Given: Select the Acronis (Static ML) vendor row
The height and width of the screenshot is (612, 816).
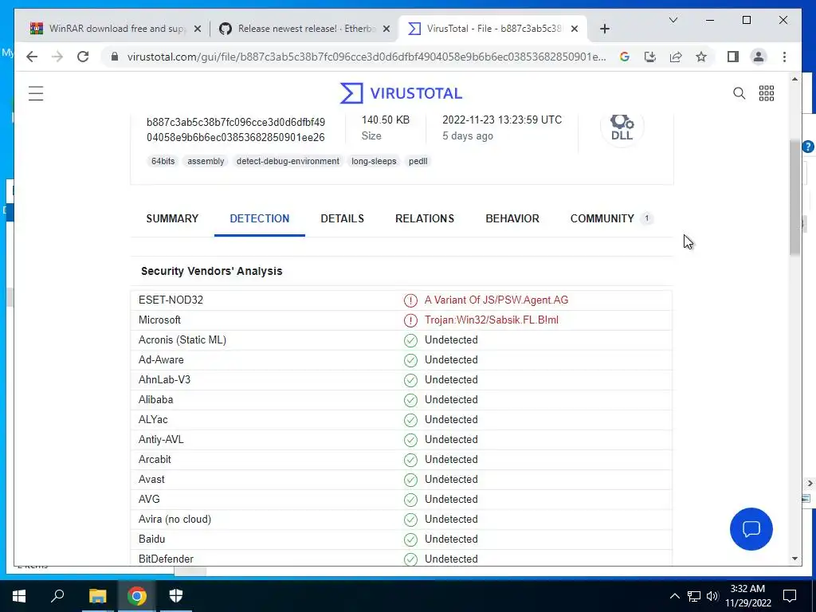Looking at the screenshot, I should (x=402, y=340).
